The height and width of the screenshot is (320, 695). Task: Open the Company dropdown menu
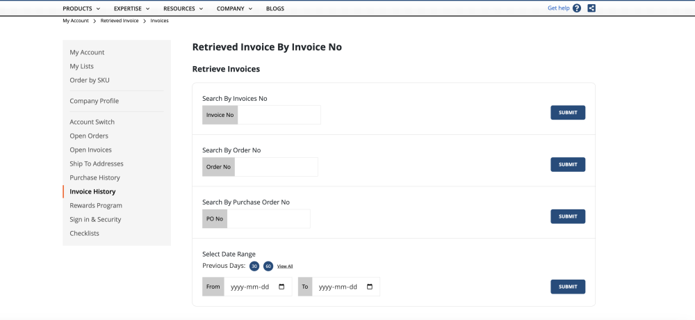[x=234, y=8]
